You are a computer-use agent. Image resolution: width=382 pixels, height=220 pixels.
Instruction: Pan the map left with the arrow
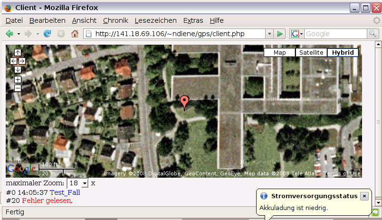pos(13,61)
